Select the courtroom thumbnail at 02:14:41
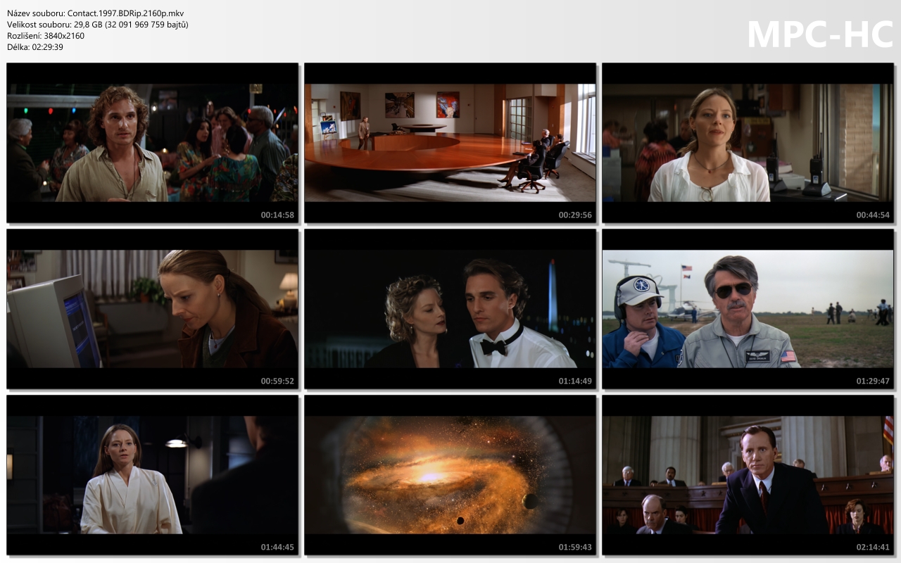This screenshot has height=563, width=901. pos(748,475)
